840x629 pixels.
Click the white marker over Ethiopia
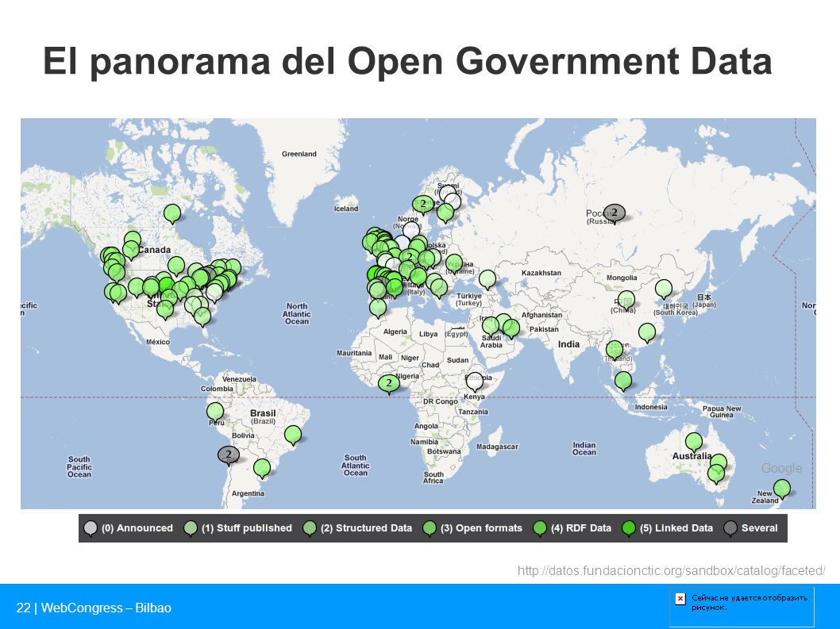(x=475, y=382)
